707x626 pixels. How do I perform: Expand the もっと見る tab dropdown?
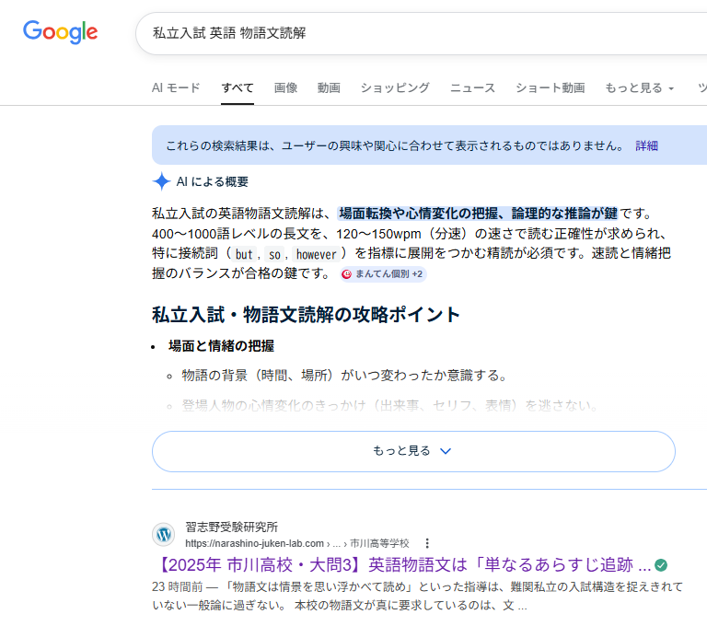(639, 88)
